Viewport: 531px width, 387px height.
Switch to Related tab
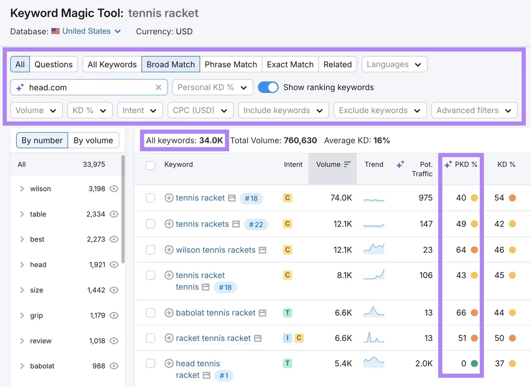point(338,64)
